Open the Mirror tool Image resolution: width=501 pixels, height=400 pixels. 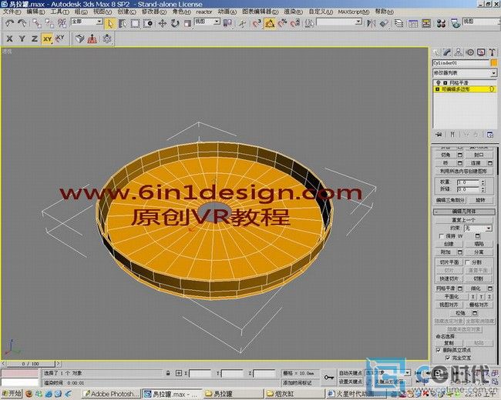tap(371, 24)
